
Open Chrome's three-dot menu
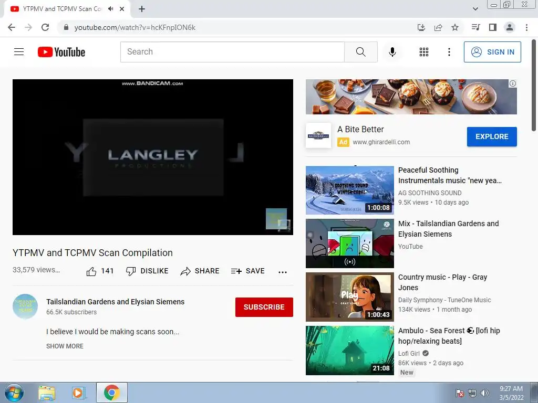[526, 27]
